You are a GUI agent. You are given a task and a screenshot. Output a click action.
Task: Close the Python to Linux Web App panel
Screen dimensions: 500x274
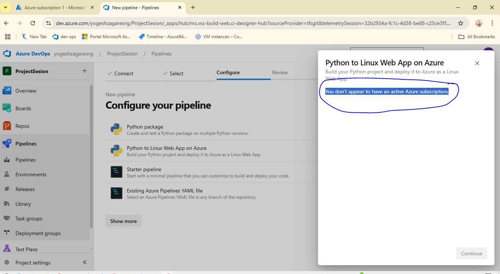tap(477, 63)
